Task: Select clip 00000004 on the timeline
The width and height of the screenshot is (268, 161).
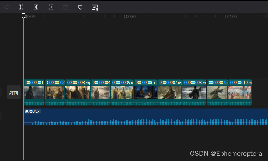Action: pos(100,92)
